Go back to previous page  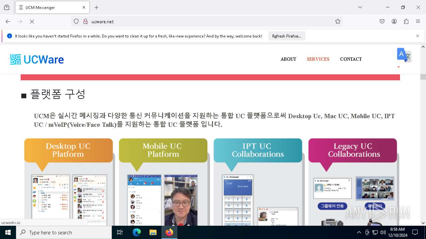[x=8, y=21]
